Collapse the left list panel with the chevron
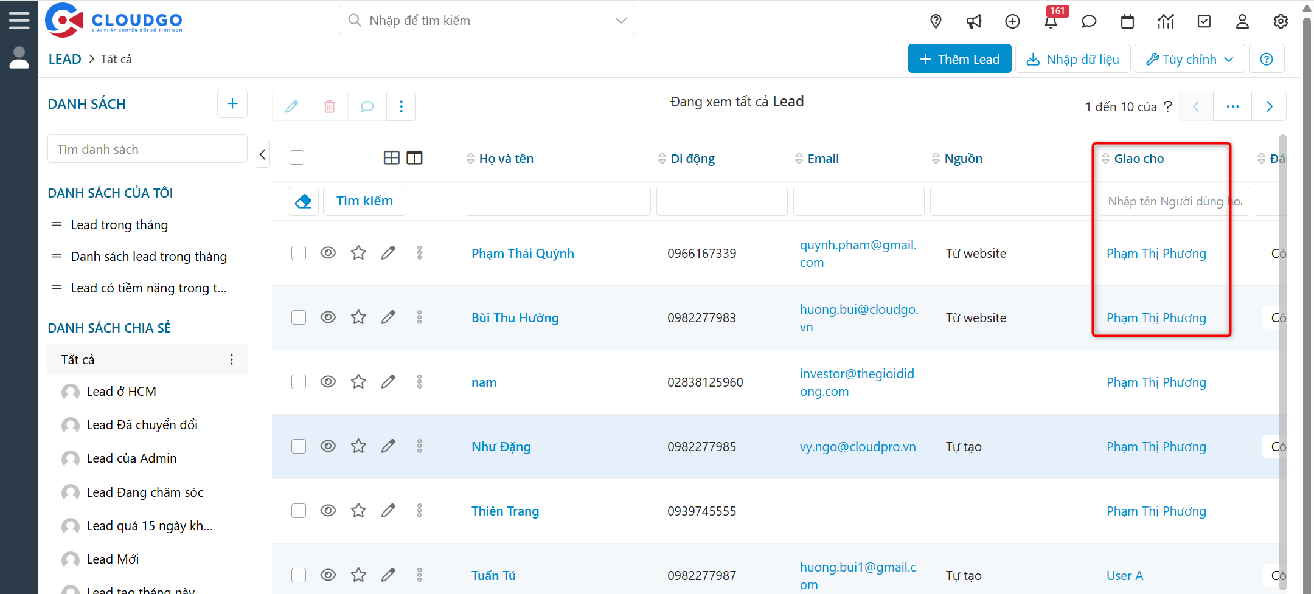This screenshot has width=1314, height=594. tap(263, 154)
